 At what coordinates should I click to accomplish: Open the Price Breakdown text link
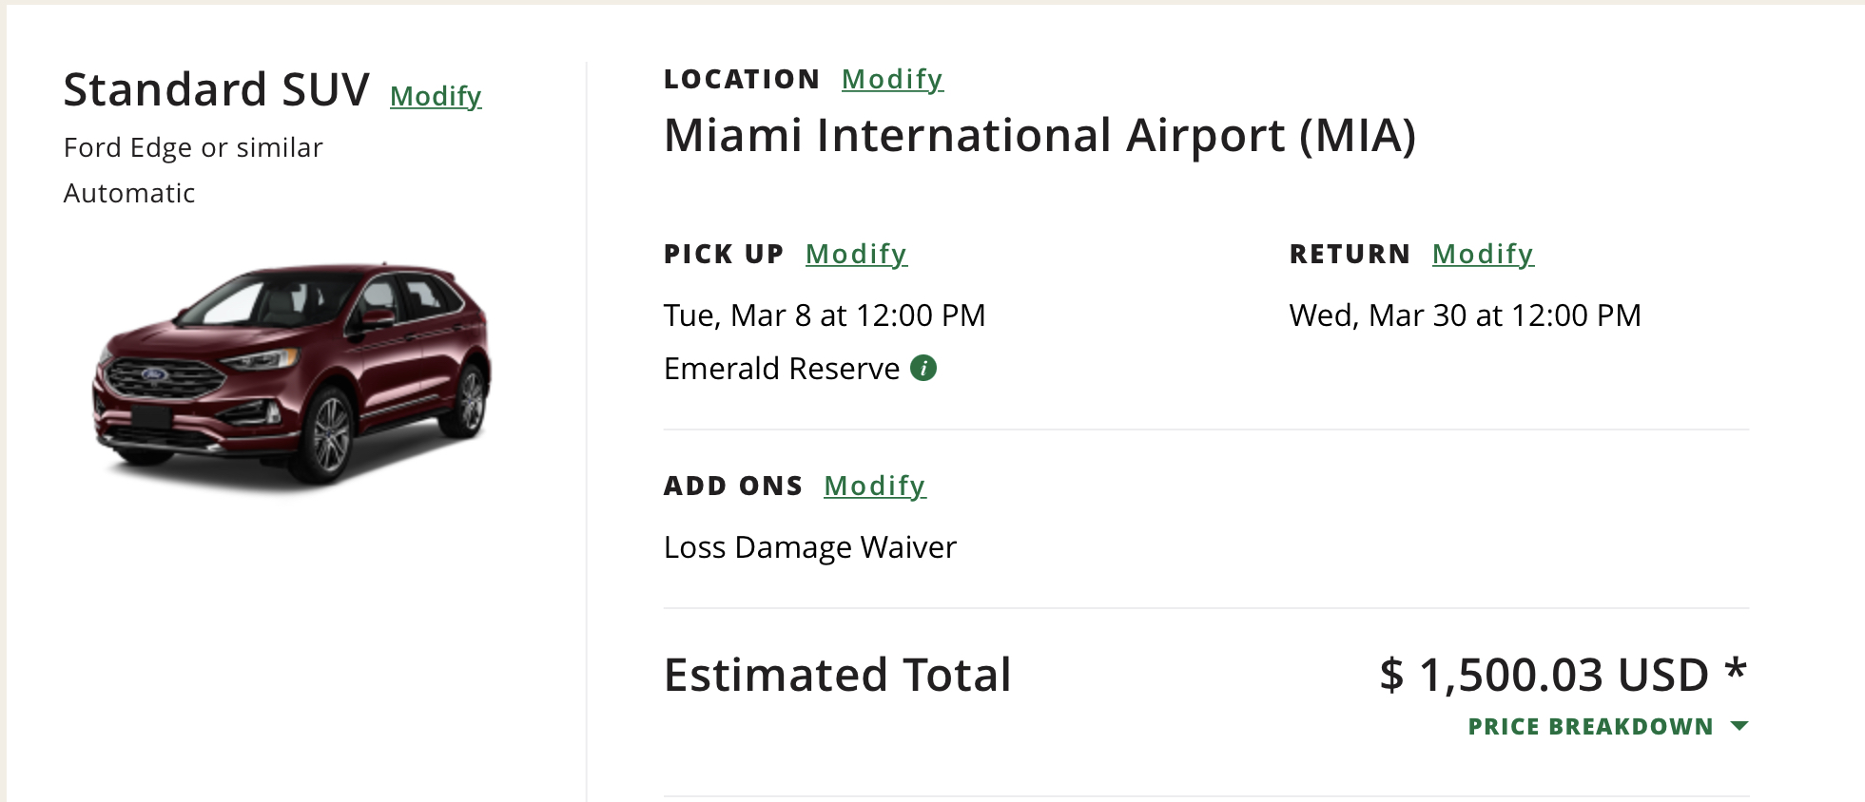pyautogui.click(x=1589, y=727)
